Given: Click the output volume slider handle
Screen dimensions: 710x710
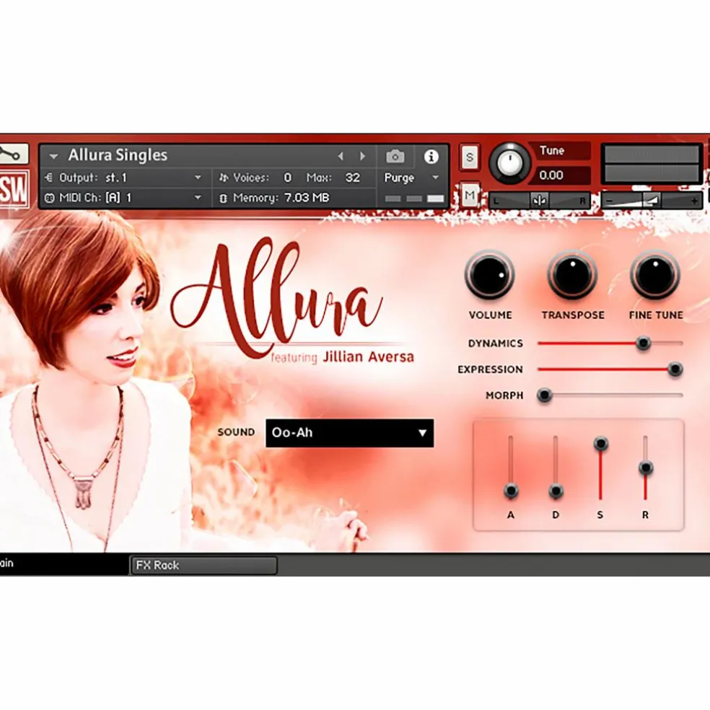Looking at the screenshot, I should (x=651, y=200).
